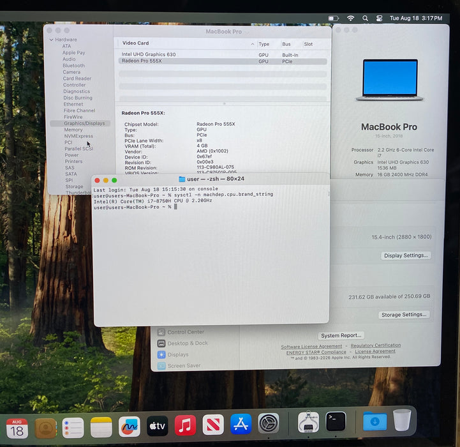Click Screen Saver sidebar icon
The height and width of the screenshot is (447, 460).
161,366
